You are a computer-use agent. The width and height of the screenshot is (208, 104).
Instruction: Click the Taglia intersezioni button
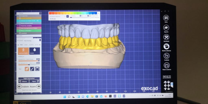tap(29, 78)
